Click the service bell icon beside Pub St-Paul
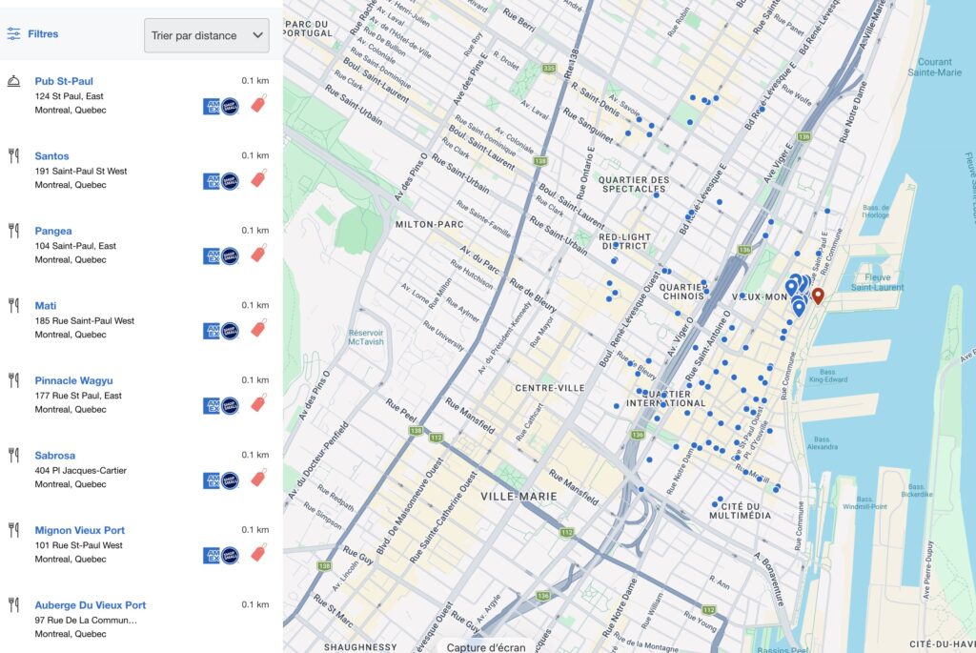The height and width of the screenshot is (653, 976). coord(13,81)
